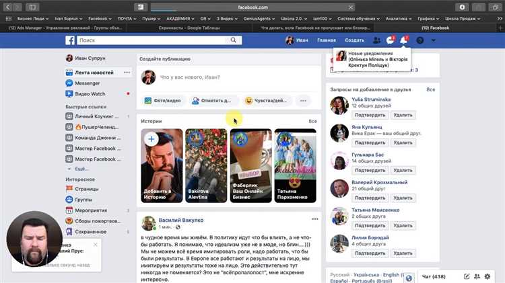This screenshot has width=505, height=283.
Task: Open browser bookmark folder АКАДЕМИЯ
Action: (180, 19)
